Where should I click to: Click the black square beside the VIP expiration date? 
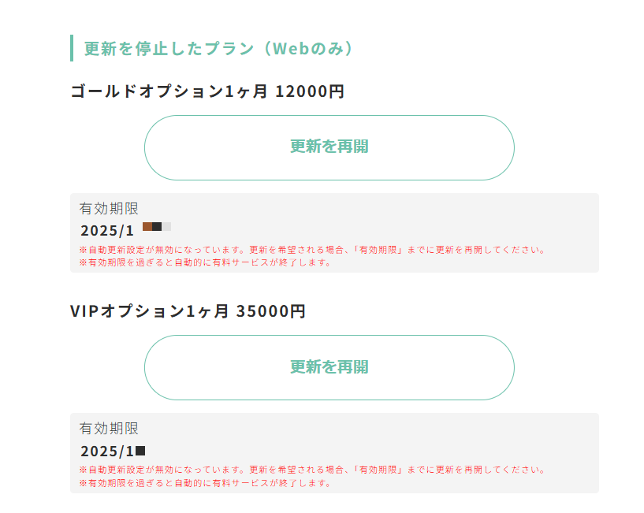140,451
